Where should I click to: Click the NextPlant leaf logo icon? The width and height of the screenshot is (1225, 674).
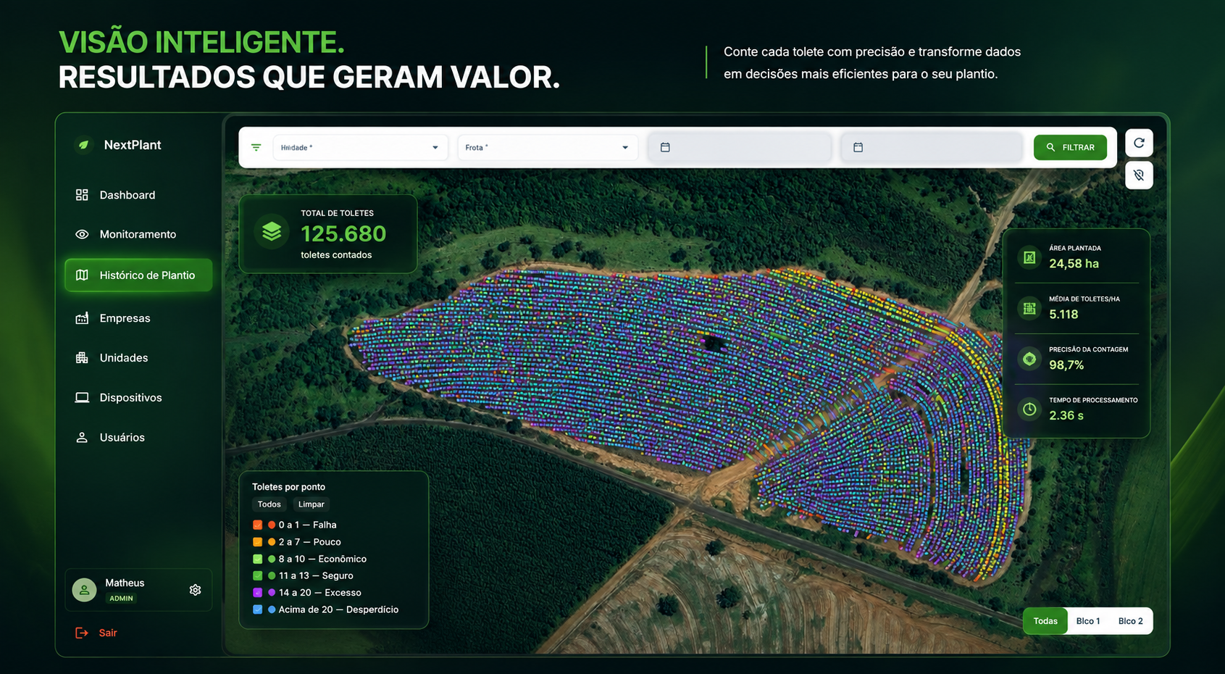(x=84, y=145)
